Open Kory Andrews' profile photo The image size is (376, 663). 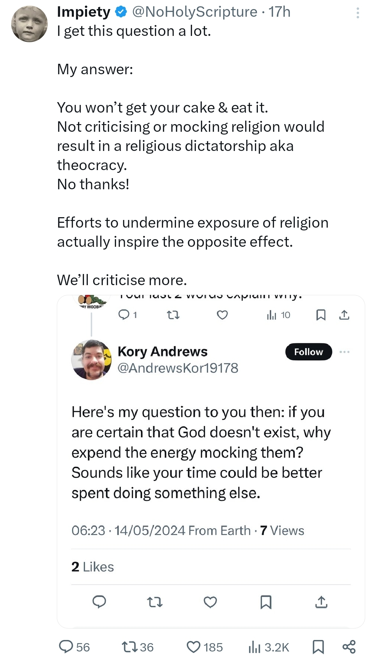(91, 360)
